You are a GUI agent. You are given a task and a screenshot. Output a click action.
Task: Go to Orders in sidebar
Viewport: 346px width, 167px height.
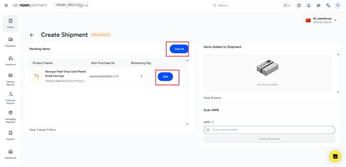pos(10,23)
